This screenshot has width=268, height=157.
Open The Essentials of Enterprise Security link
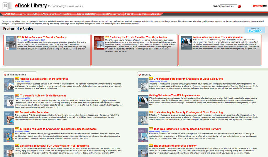175,146
